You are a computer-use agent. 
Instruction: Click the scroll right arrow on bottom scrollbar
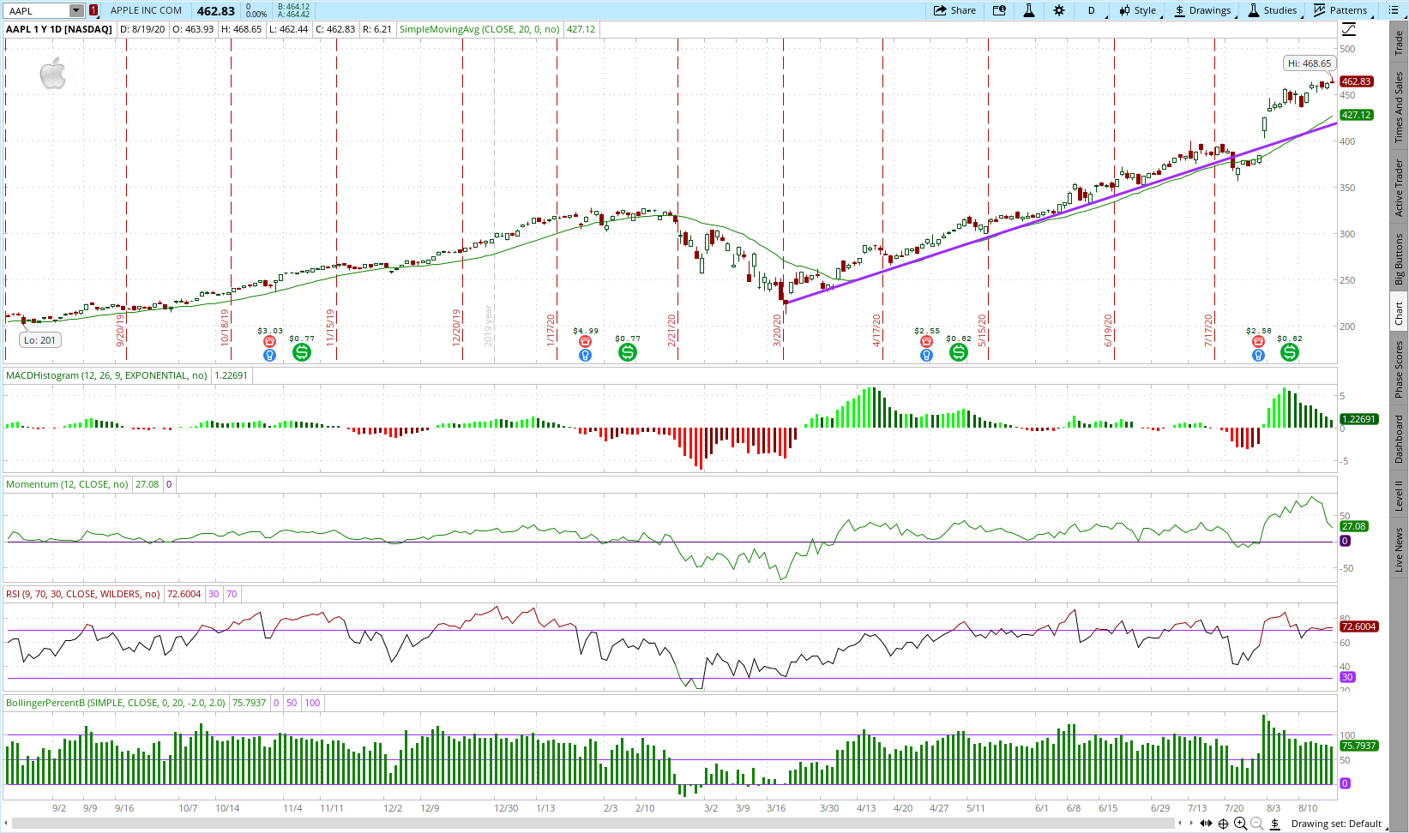point(1190,823)
